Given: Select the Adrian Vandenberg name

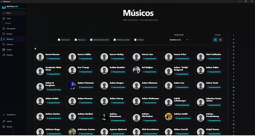Looking at the screenshot, I should tap(212, 115).
